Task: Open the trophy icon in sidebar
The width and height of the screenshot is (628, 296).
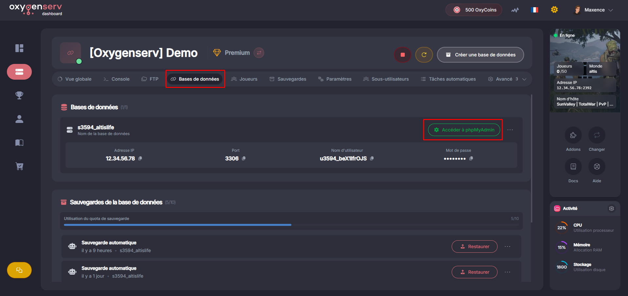Action: tap(19, 95)
